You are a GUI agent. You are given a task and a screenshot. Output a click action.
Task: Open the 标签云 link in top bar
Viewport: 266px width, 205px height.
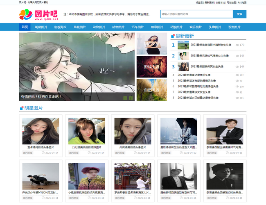tap(199, 2)
